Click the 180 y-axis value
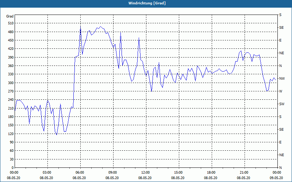 pyautogui.click(x=11, y=117)
